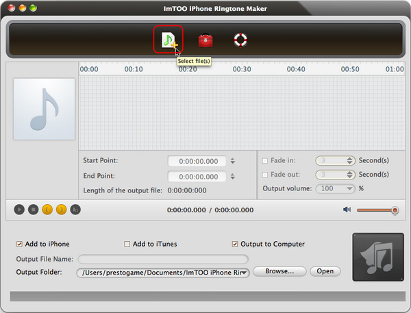Viewport: 411px width, 313px height.
Task: Click the Open folder button
Action: 325,271
